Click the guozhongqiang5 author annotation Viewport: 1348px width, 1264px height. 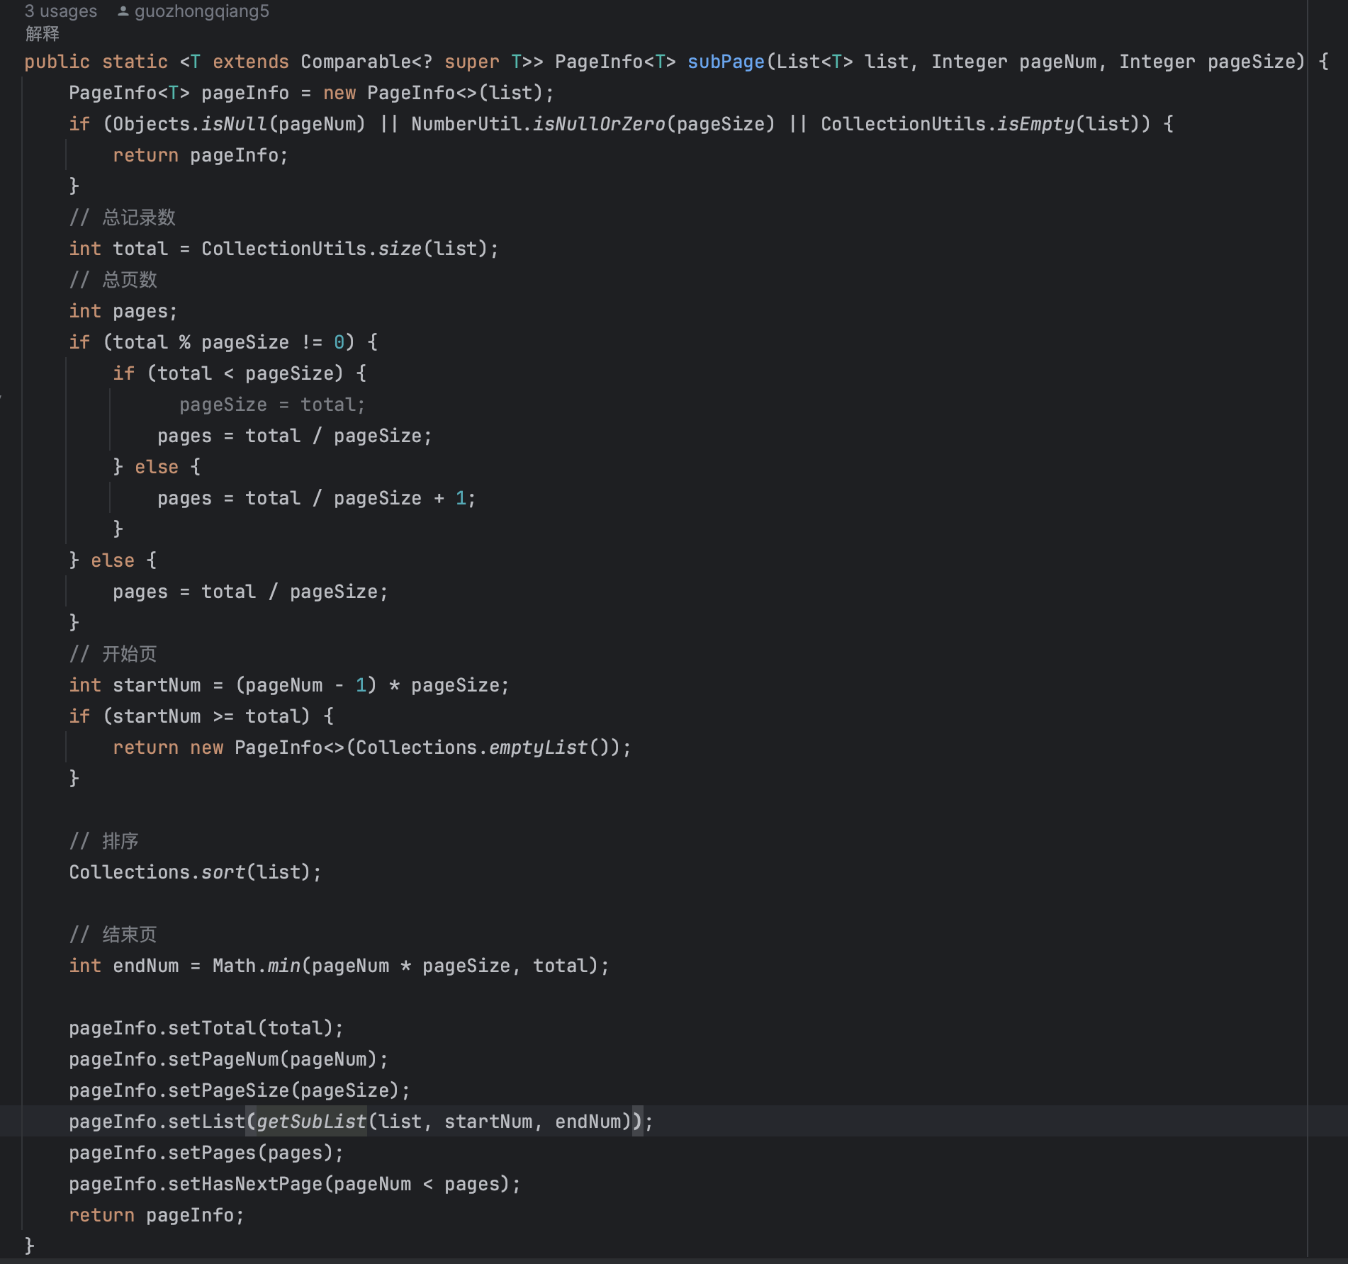coord(201,11)
